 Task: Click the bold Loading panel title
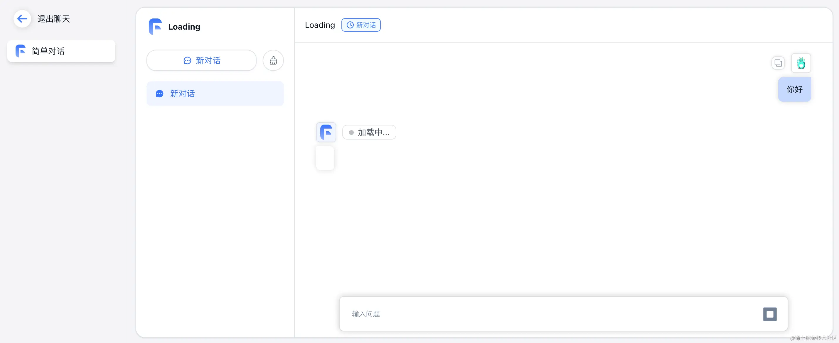[184, 27]
